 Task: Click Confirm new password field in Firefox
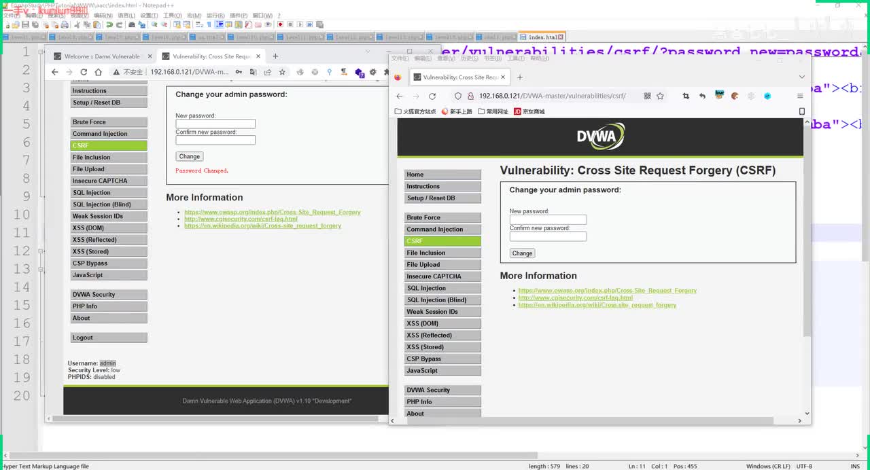coord(548,236)
